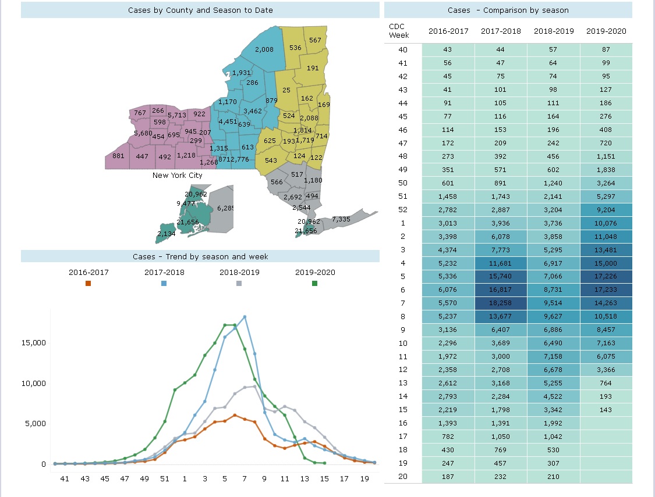Click the CDC Week column header

point(399,31)
